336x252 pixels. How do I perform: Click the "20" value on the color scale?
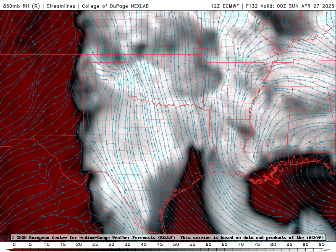tap(79, 244)
